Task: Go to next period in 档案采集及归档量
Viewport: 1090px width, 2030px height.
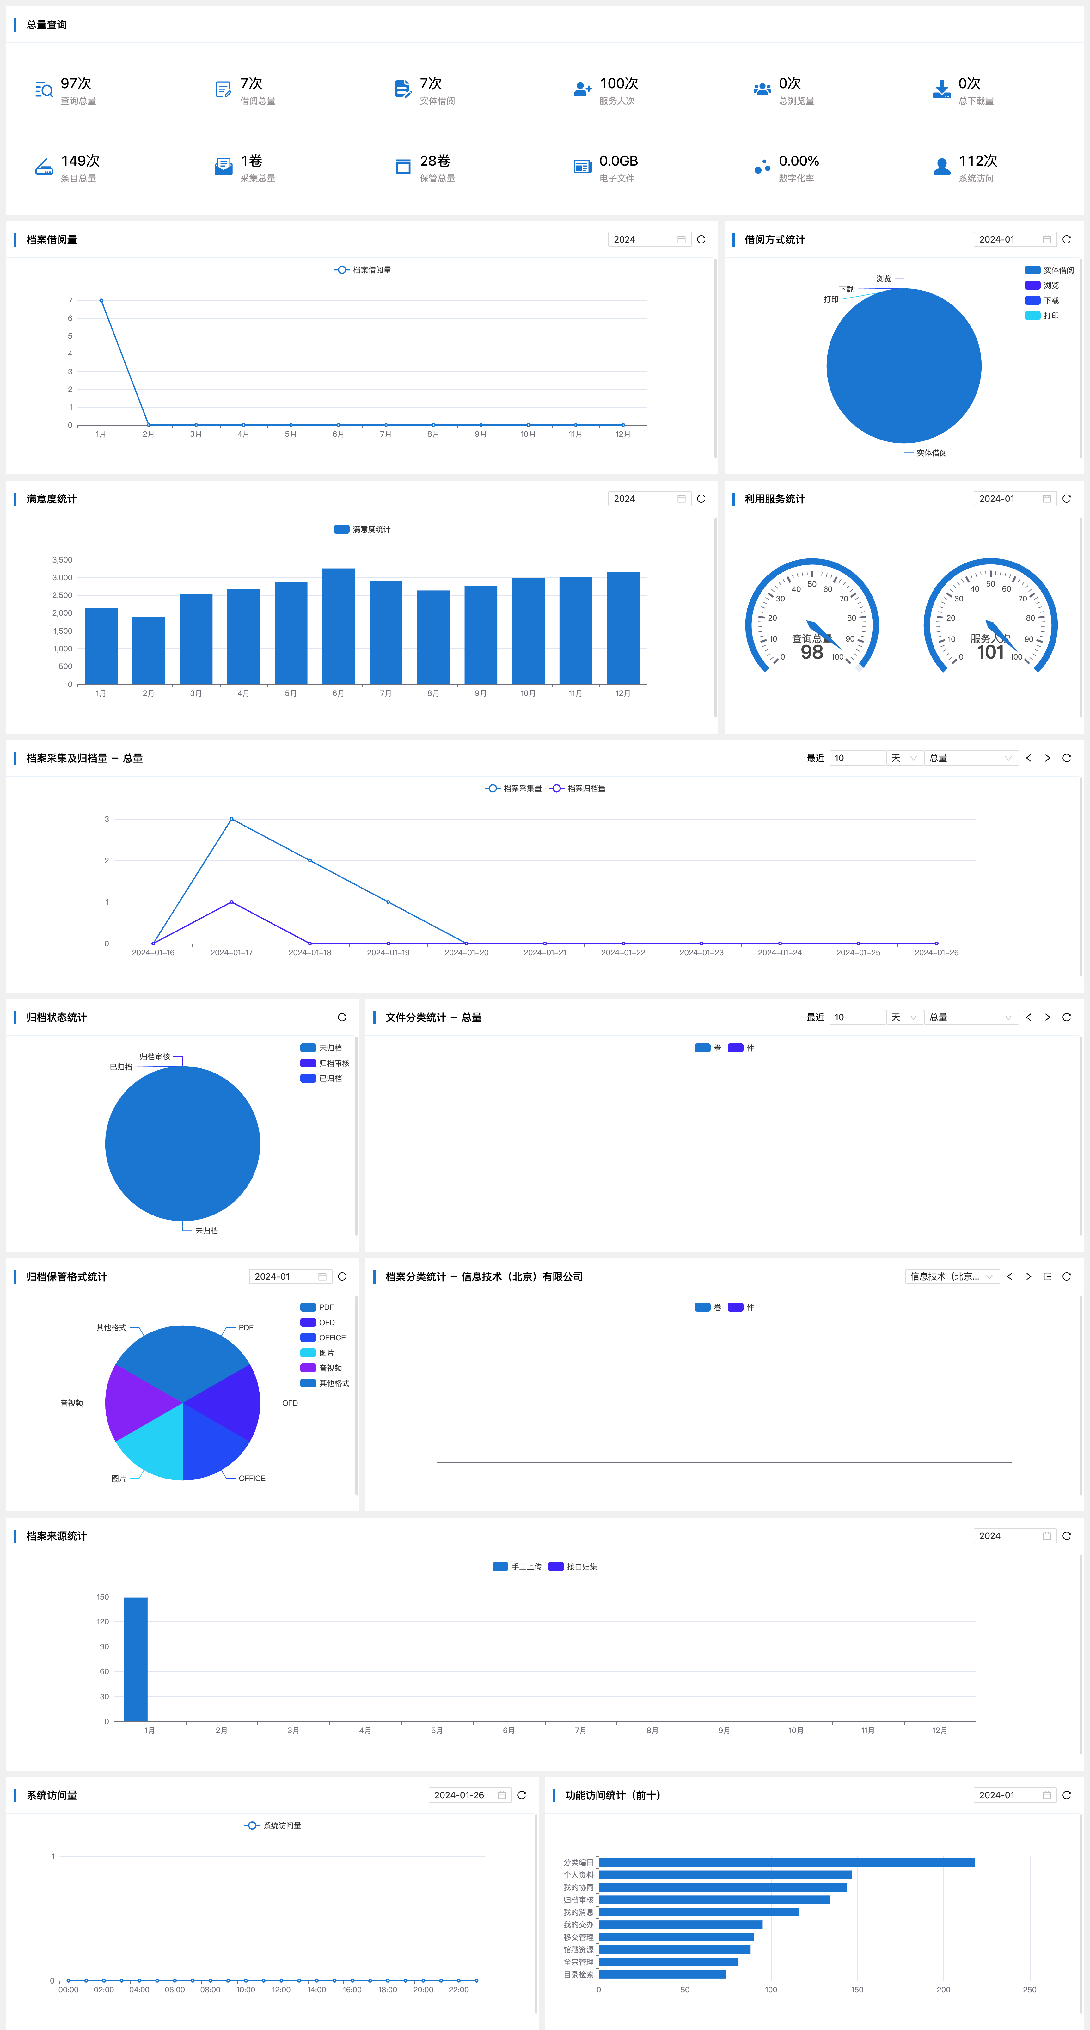Action: pyautogui.click(x=1047, y=758)
